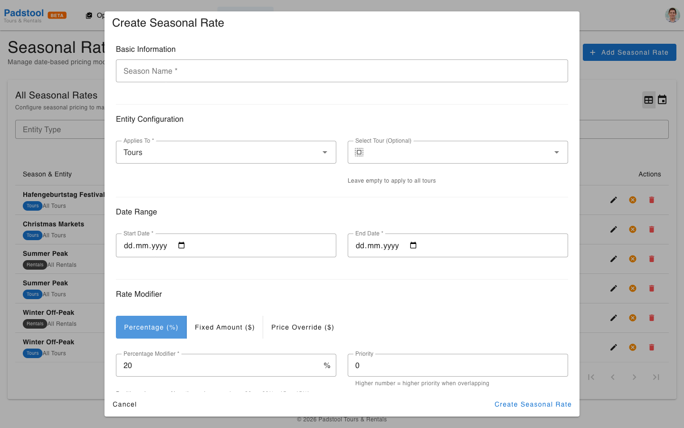Screen dimensions: 684x428
Task: Switch to table view icon
Action: [x=649, y=100]
